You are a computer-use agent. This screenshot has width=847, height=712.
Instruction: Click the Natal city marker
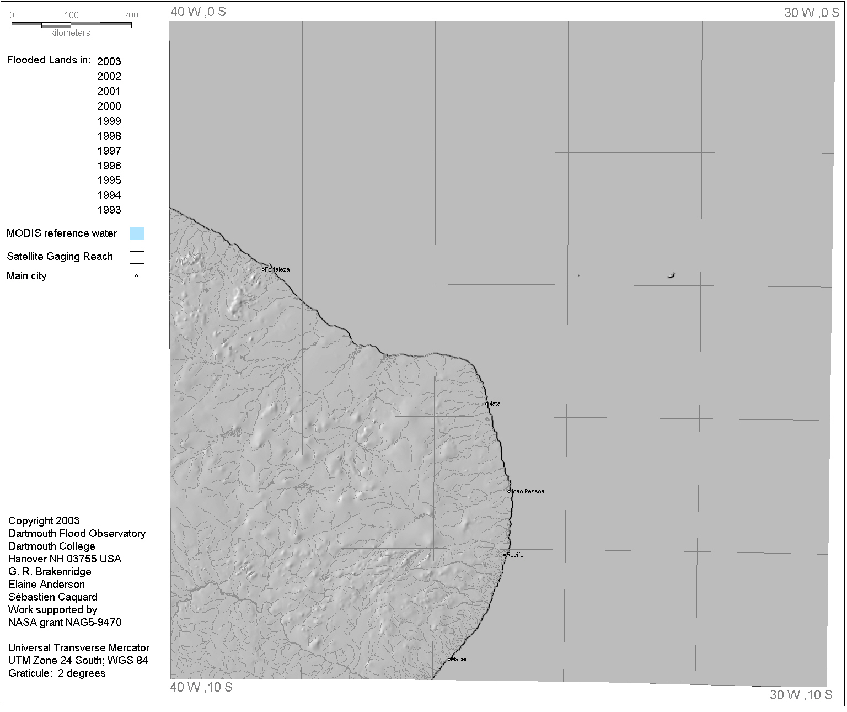point(487,403)
